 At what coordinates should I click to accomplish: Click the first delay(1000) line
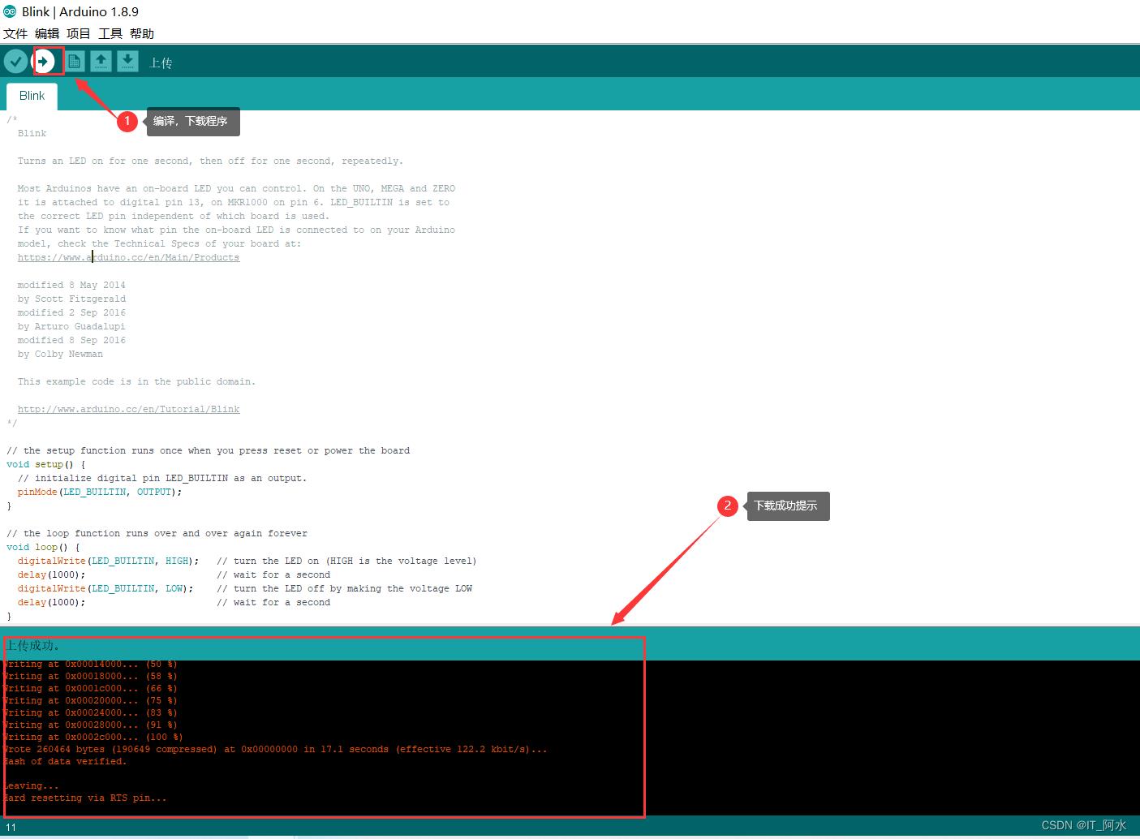(x=51, y=574)
